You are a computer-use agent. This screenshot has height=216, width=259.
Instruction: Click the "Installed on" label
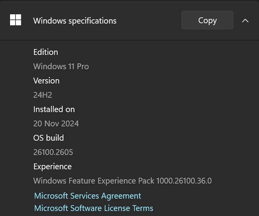pyautogui.click(x=54, y=109)
